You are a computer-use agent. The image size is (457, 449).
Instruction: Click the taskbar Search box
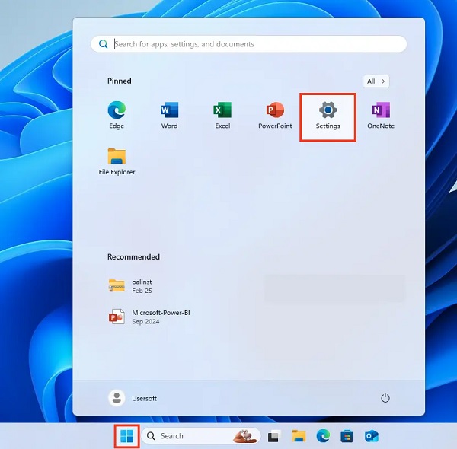coord(201,436)
